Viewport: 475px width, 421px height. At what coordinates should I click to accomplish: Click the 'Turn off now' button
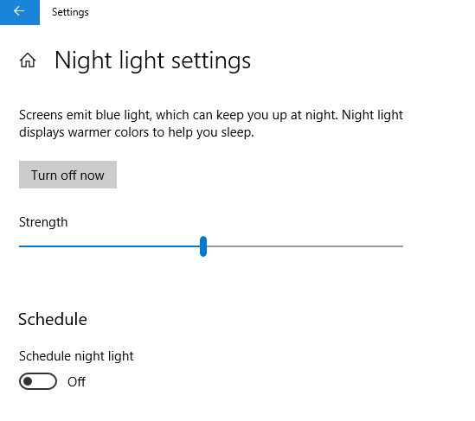point(67,175)
